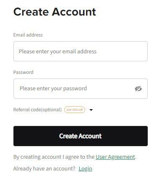The width and height of the screenshot is (162, 173).
Task: Open the referral code dropdown triangle
Action: [x=91, y=110]
